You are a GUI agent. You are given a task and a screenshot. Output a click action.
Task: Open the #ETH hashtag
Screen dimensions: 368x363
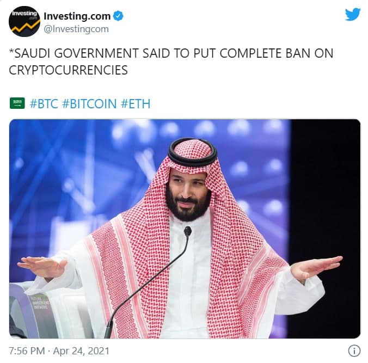136,104
